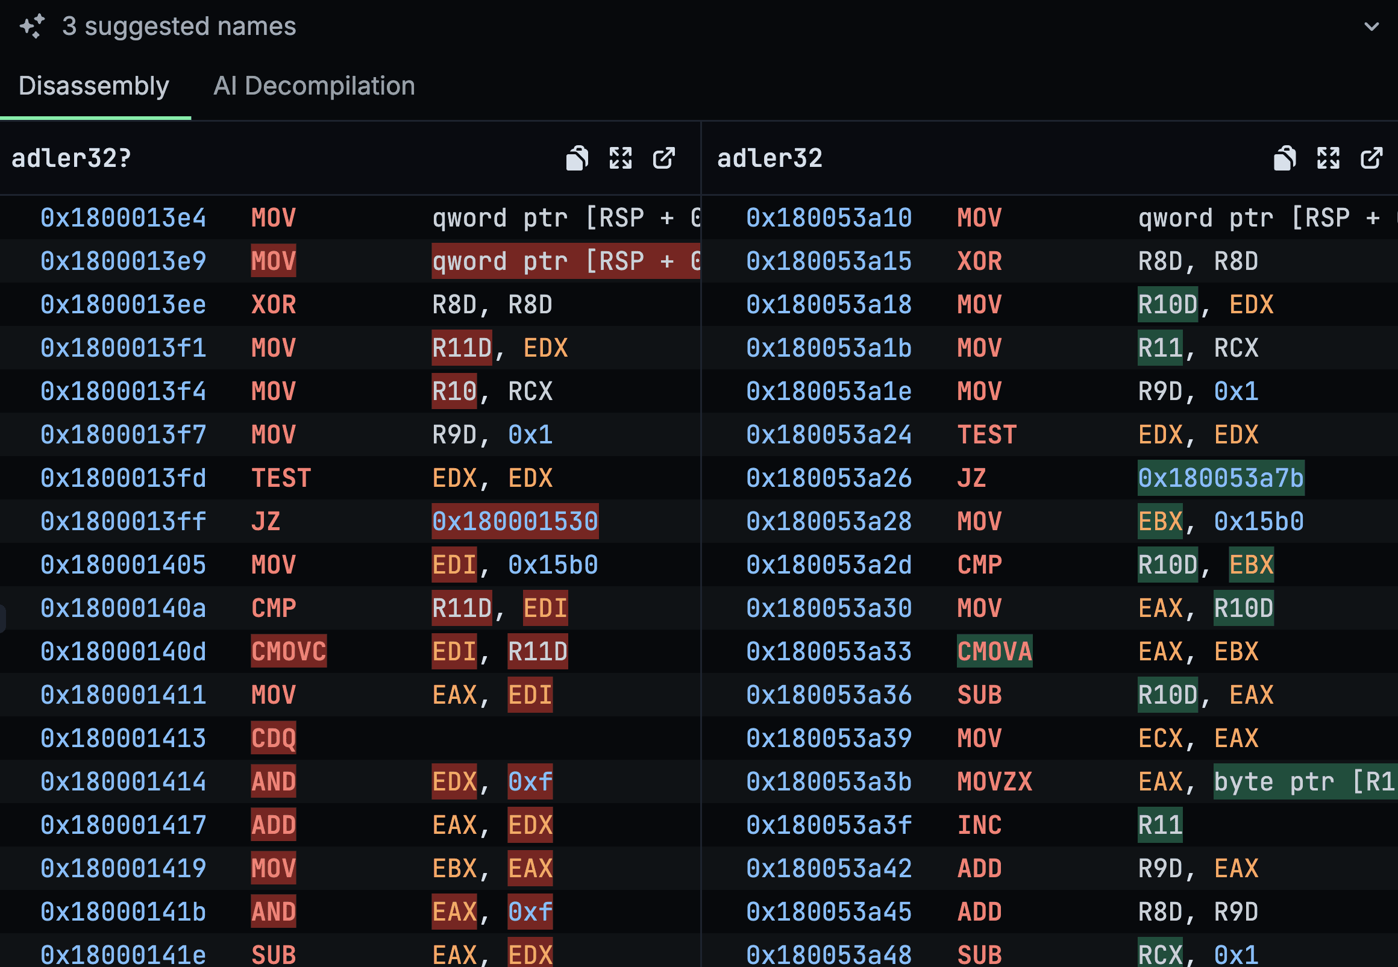
Task: Click address 0x180001417
Action: point(124,826)
